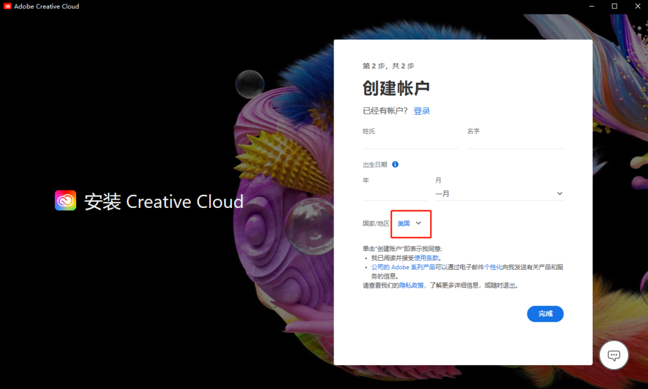
Task: Open the 美国 country/region dropdown
Action: tap(410, 224)
